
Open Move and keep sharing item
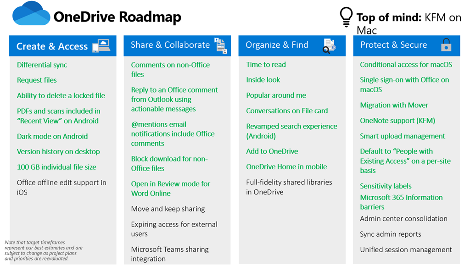pos(168,209)
